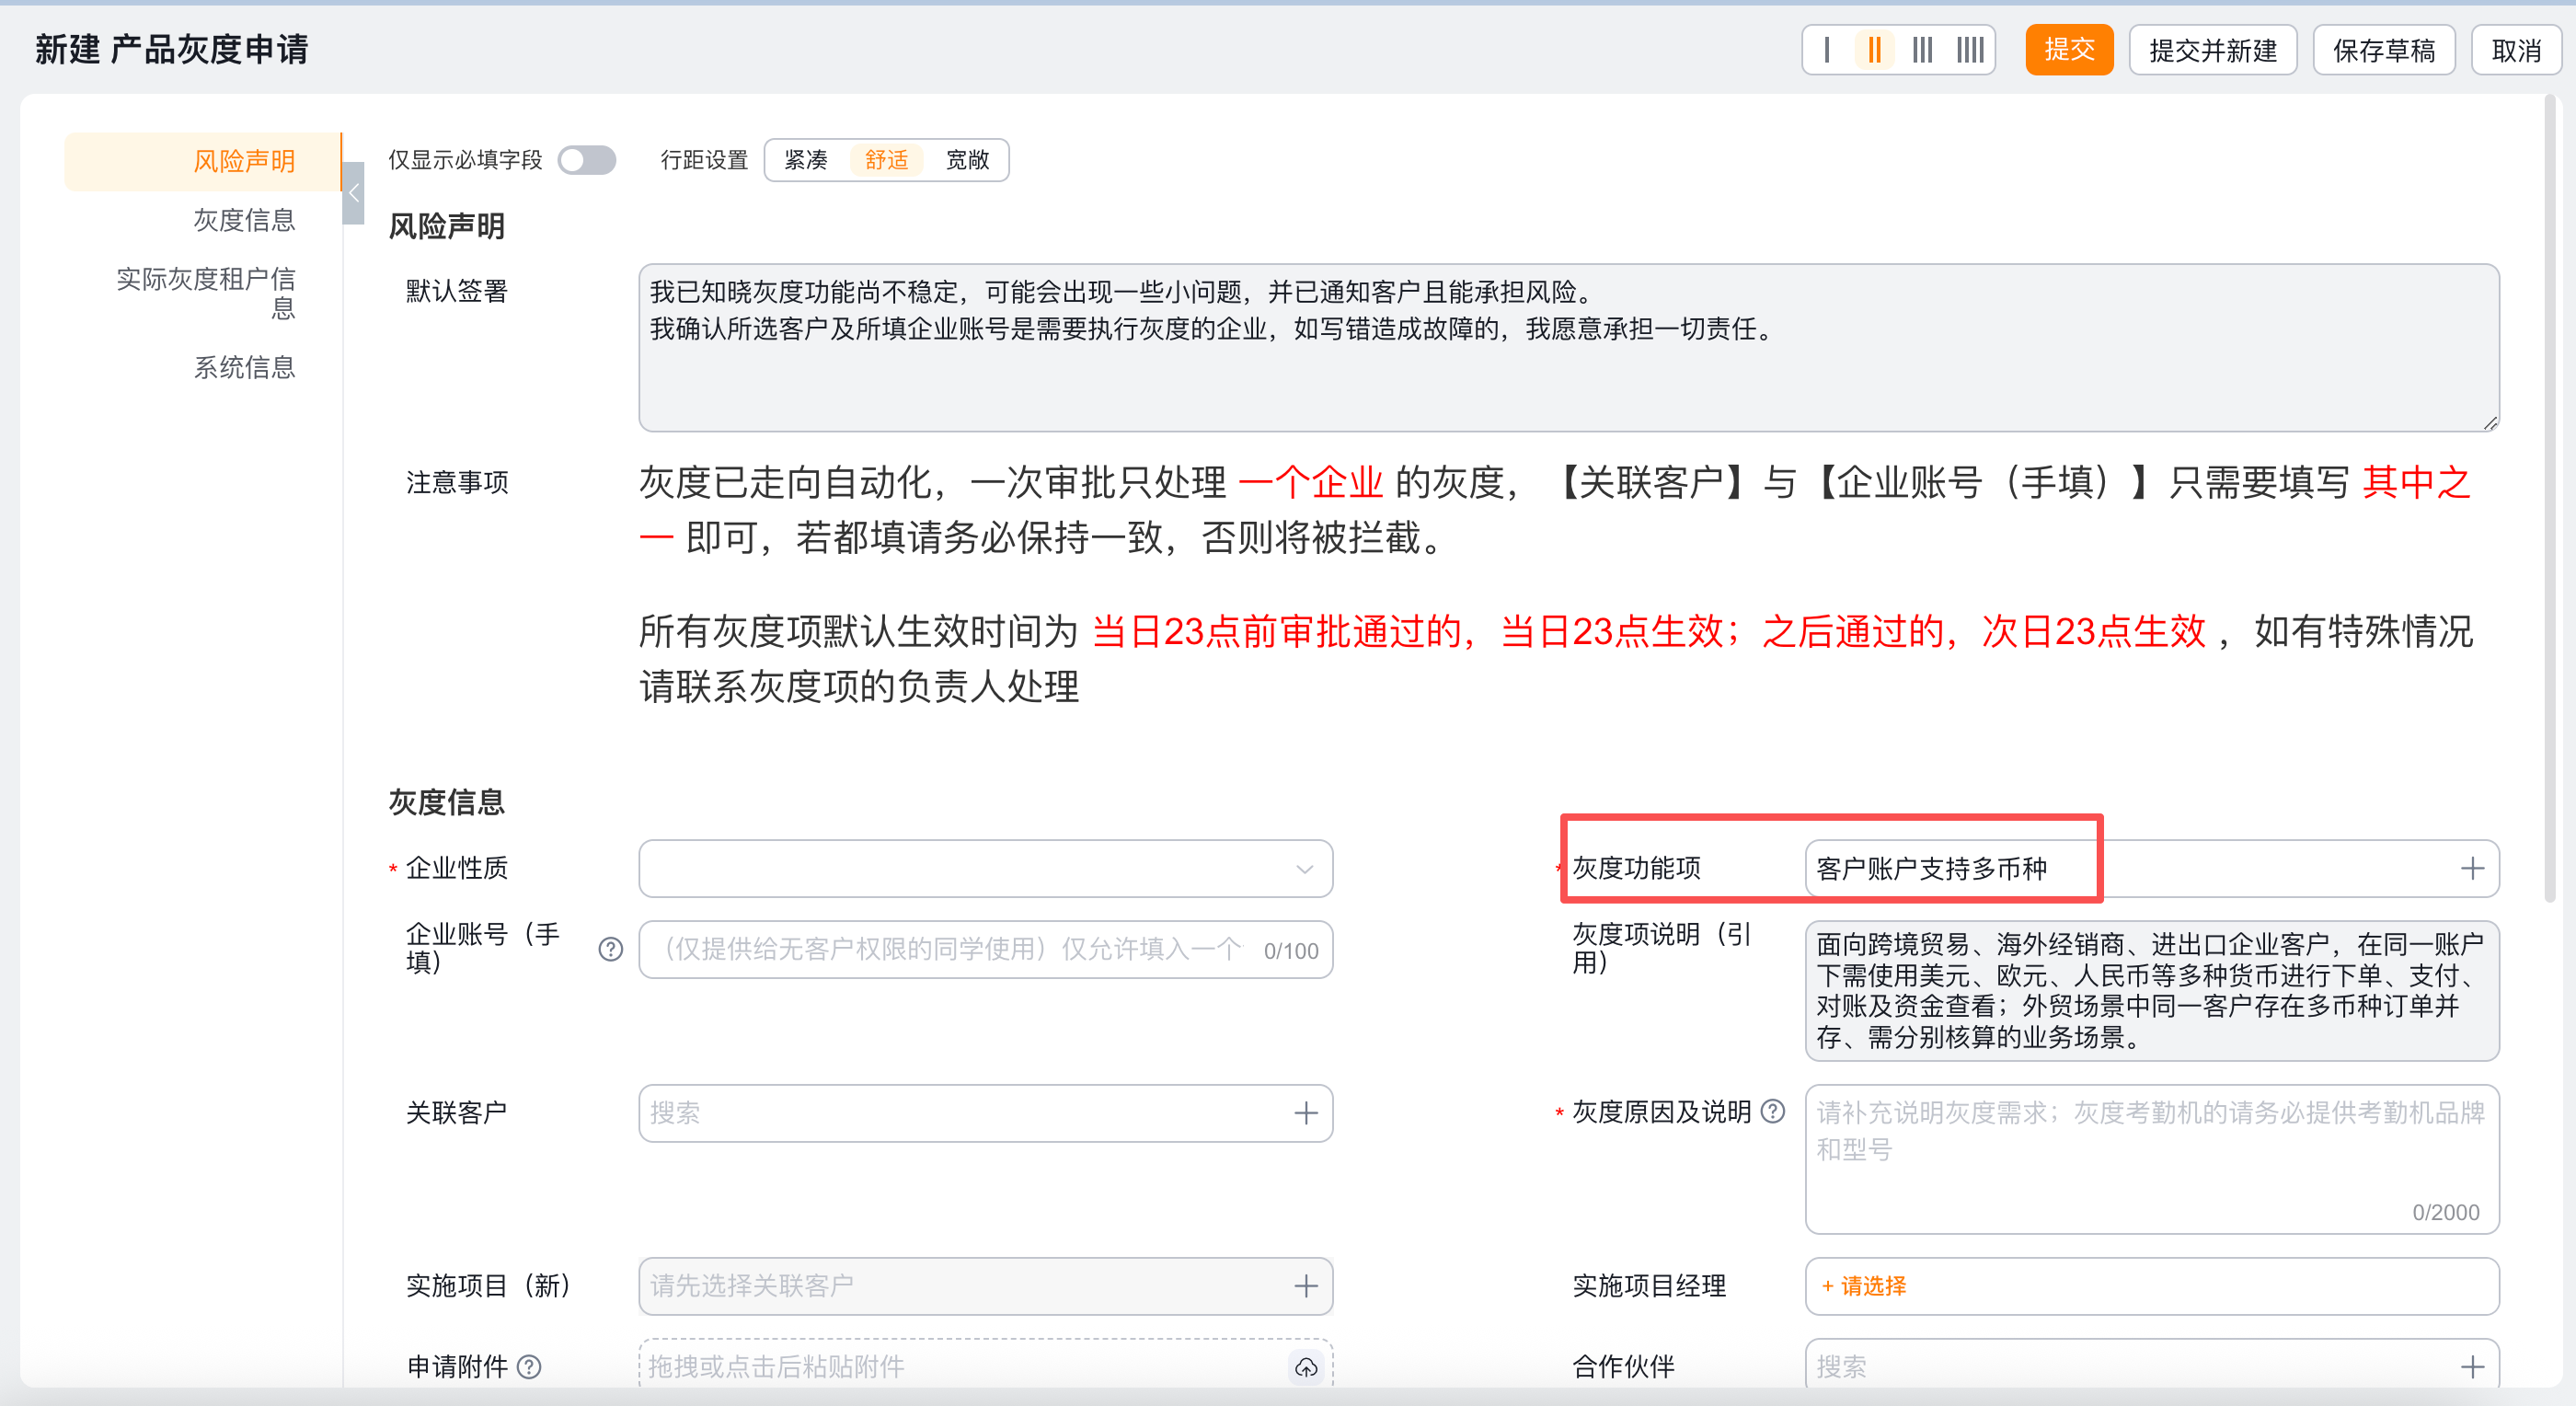Open the 企业性质 dropdown

click(x=985, y=868)
